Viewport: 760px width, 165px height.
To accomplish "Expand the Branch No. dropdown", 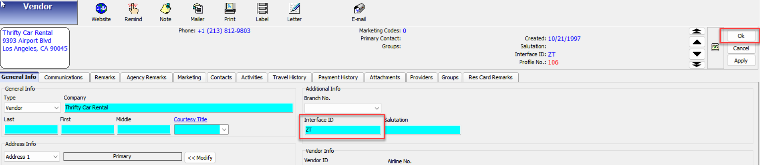I will click(x=377, y=108).
